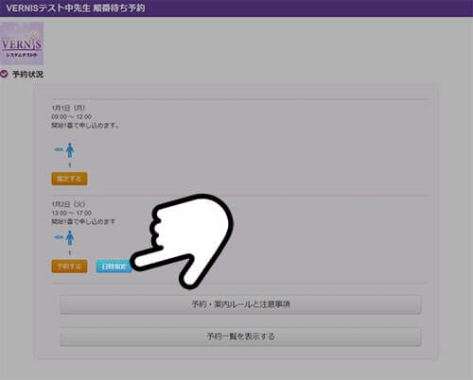The height and width of the screenshot is (380, 473).
Task: Click the blue 日時指定 button
Action: 114,267
